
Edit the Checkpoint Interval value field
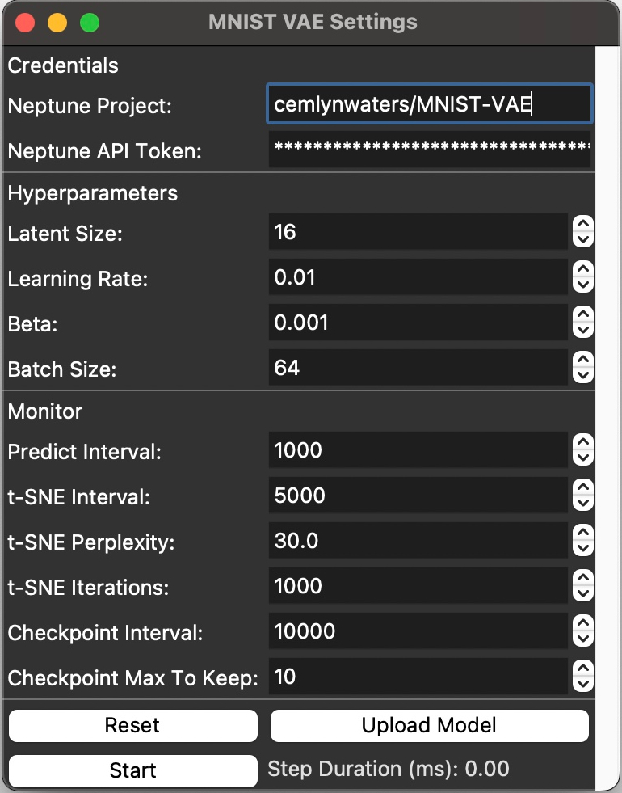point(418,631)
